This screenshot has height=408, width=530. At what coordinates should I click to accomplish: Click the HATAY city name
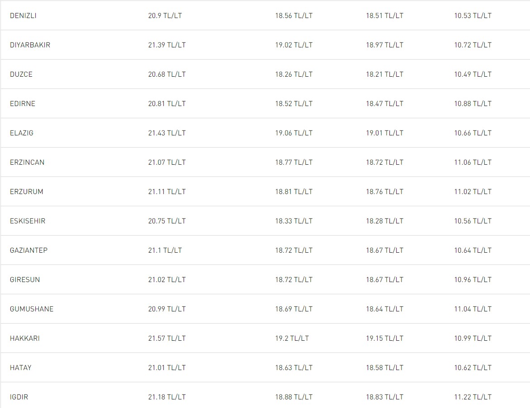pos(21,368)
